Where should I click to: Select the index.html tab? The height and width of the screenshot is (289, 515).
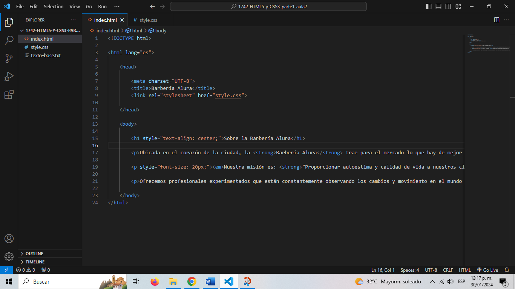coord(105,20)
